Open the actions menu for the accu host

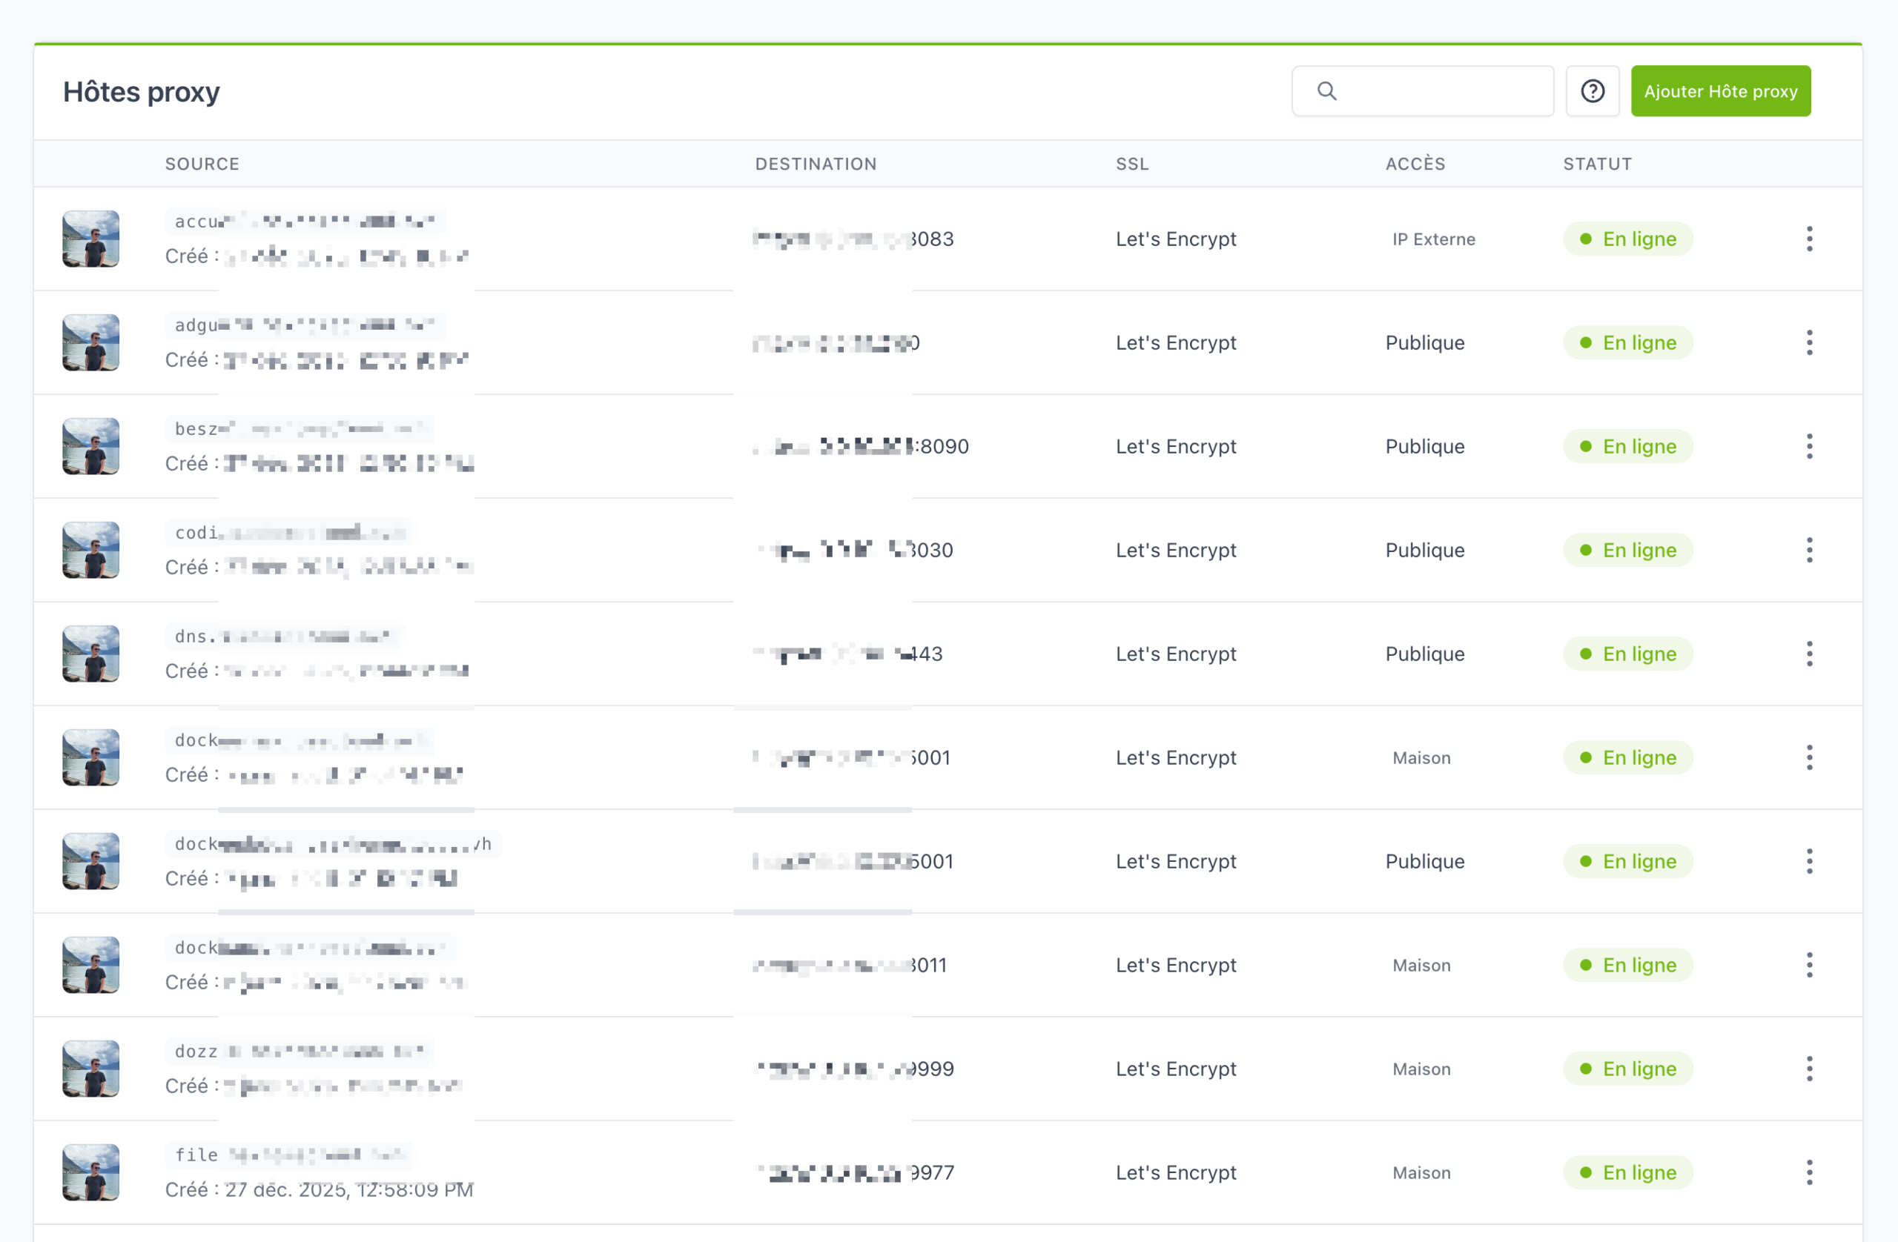click(x=1810, y=239)
